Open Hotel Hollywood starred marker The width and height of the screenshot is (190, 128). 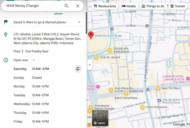coord(142,107)
